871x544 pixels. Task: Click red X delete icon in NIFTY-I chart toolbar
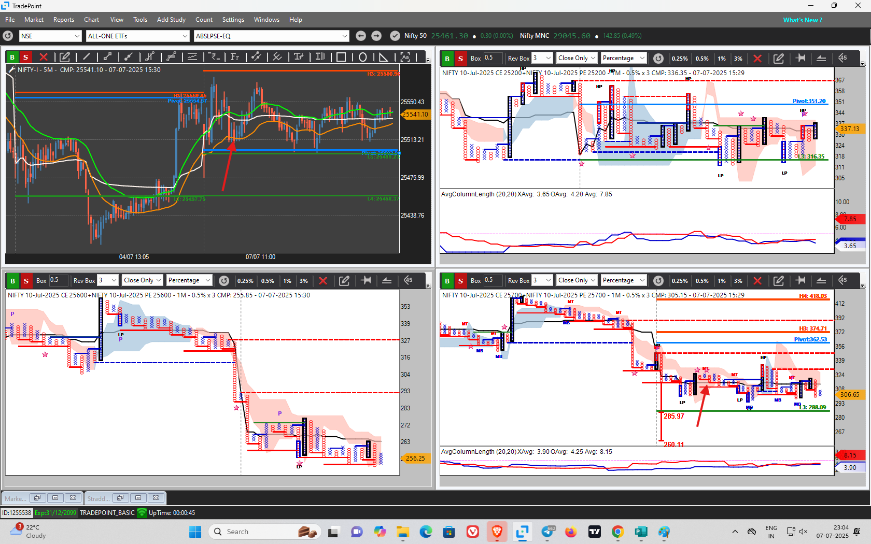click(x=44, y=57)
